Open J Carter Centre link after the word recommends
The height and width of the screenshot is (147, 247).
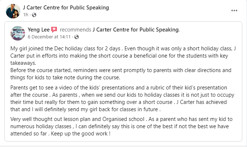tap(136, 29)
